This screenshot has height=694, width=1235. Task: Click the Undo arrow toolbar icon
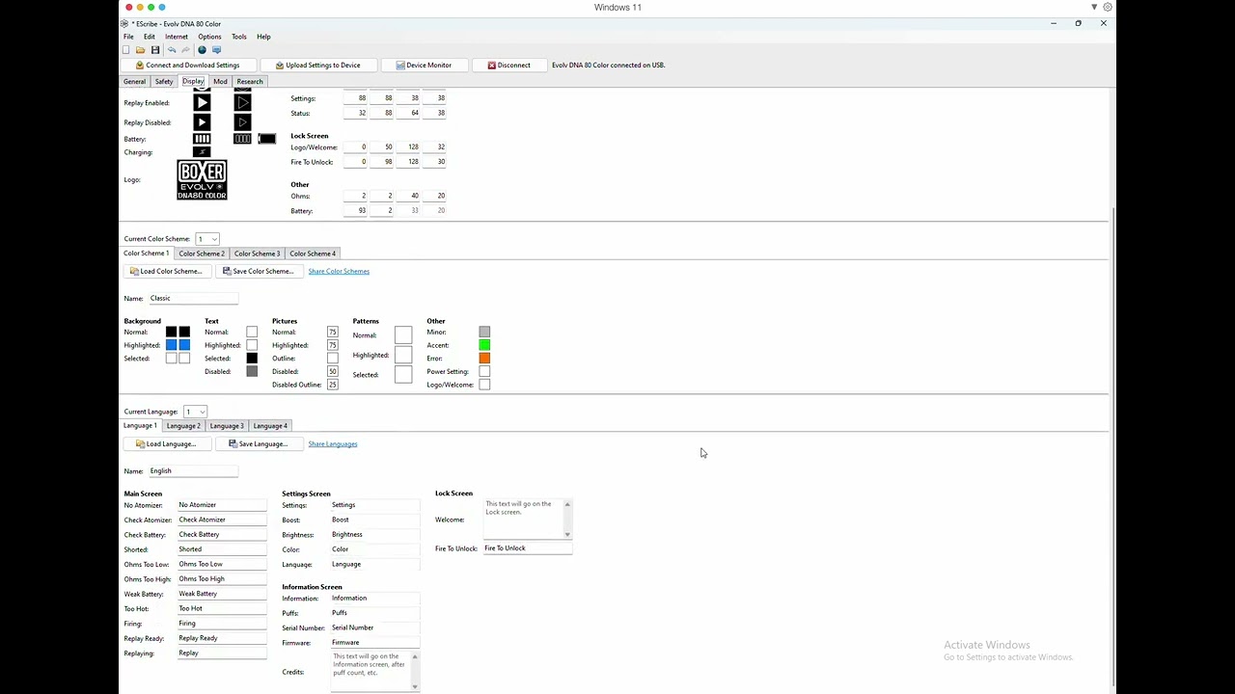point(172,50)
